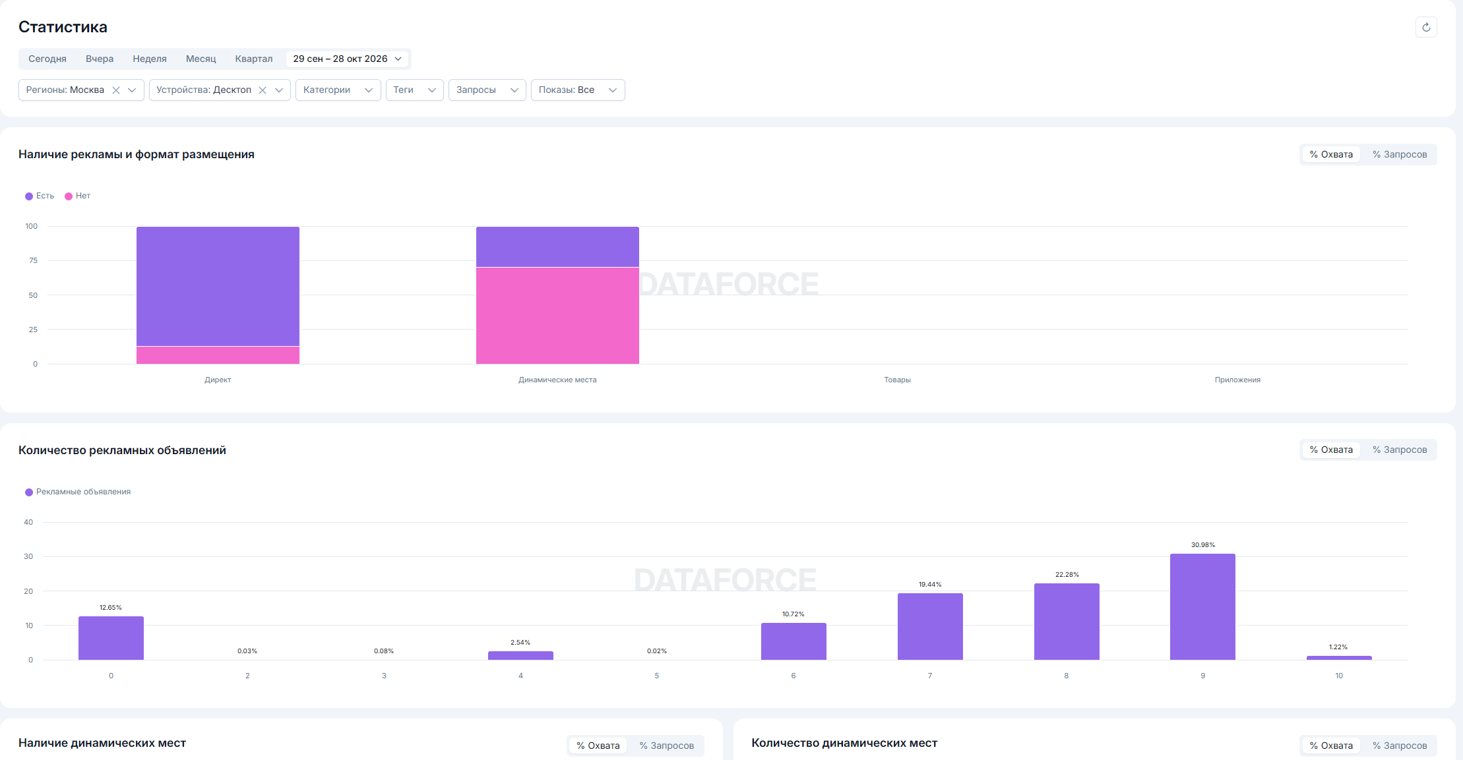Click the purple segment of Динамические места bar
The image size is (1463, 760).
click(557, 247)
